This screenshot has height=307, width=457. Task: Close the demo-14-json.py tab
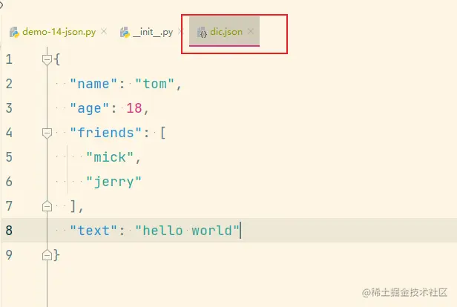pos(104,31)
